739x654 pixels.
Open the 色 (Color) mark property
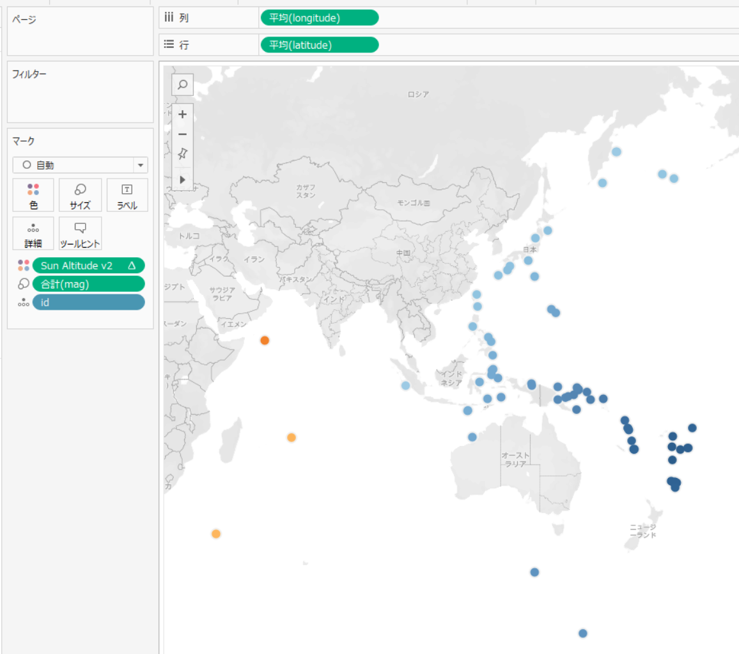33,195
